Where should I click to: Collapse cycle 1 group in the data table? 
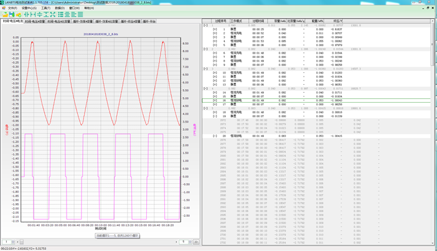[x=205, y=26]
